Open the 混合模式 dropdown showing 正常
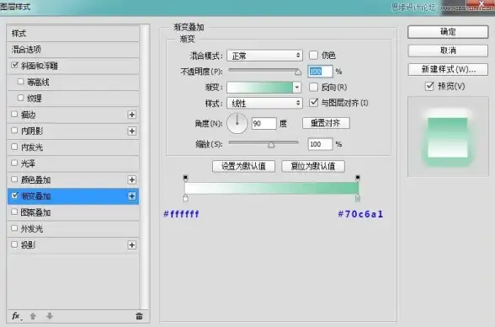Screen dimensions: 495x327 [264, 56]
